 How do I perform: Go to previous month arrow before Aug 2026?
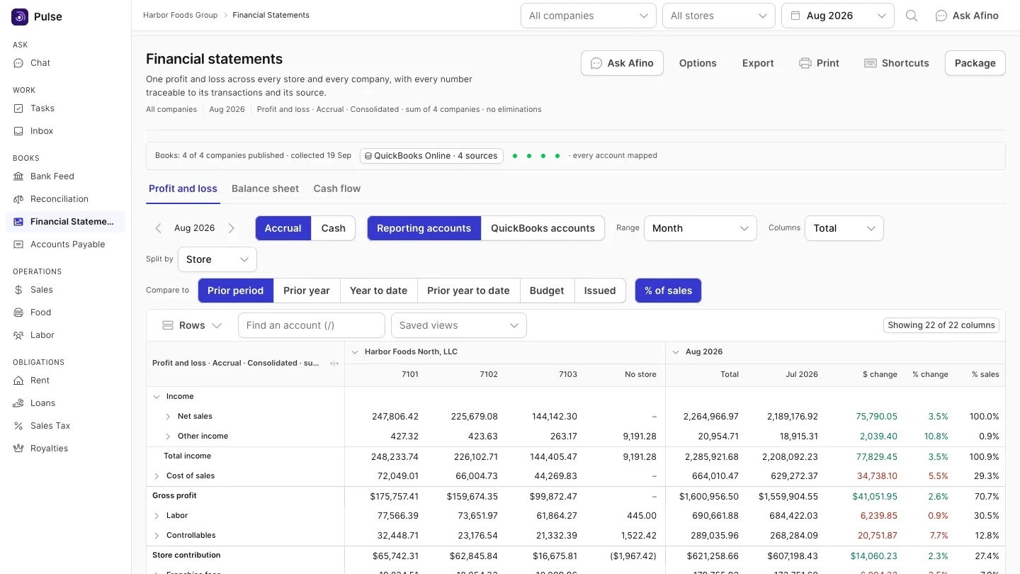point(158,228)
